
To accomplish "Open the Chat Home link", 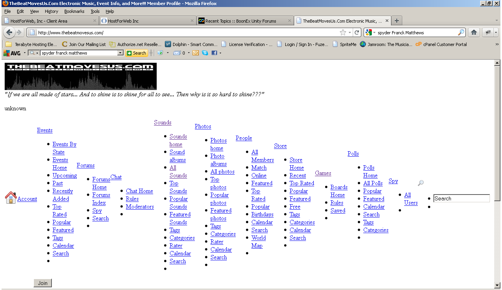I will tap(139, 191).
